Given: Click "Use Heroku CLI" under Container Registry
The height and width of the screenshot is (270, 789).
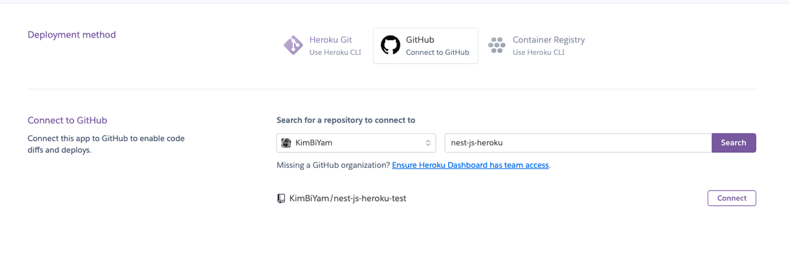Looking at the screenshot, I should [538, 52].
